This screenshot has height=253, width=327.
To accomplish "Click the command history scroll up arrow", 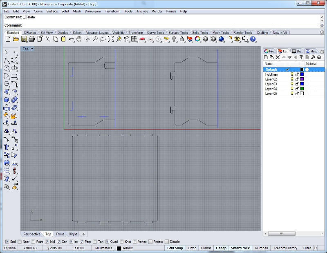I will pyautogui.click(x=322, y=17).
